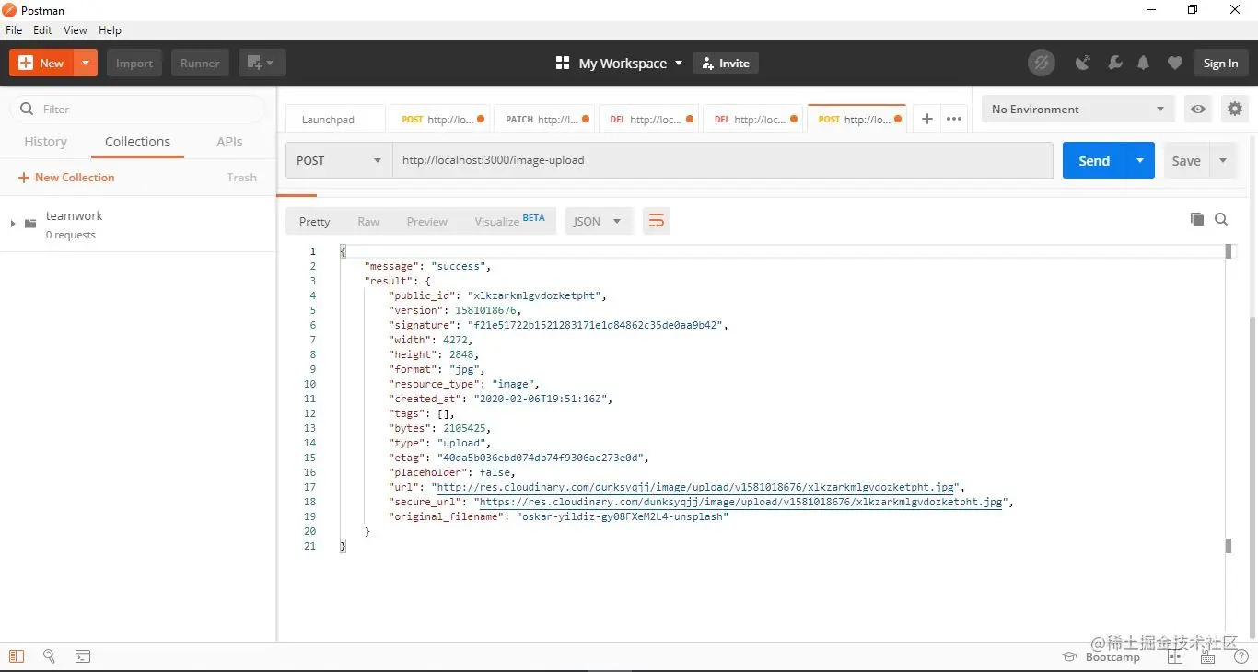Open manage environments gear icon
This screenshot has height=672, width=1258.
(x=1235, y=109)
